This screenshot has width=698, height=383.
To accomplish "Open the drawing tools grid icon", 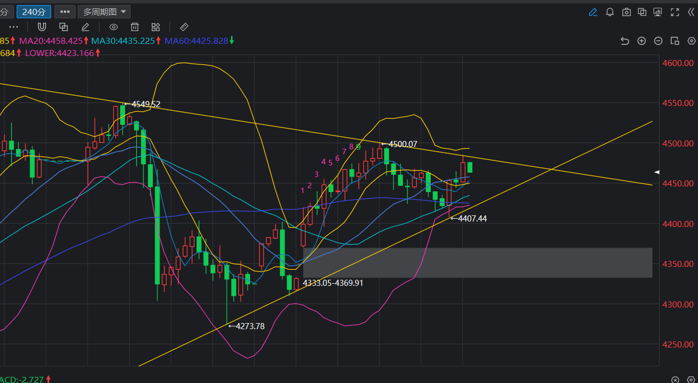I will coord(156,27).
